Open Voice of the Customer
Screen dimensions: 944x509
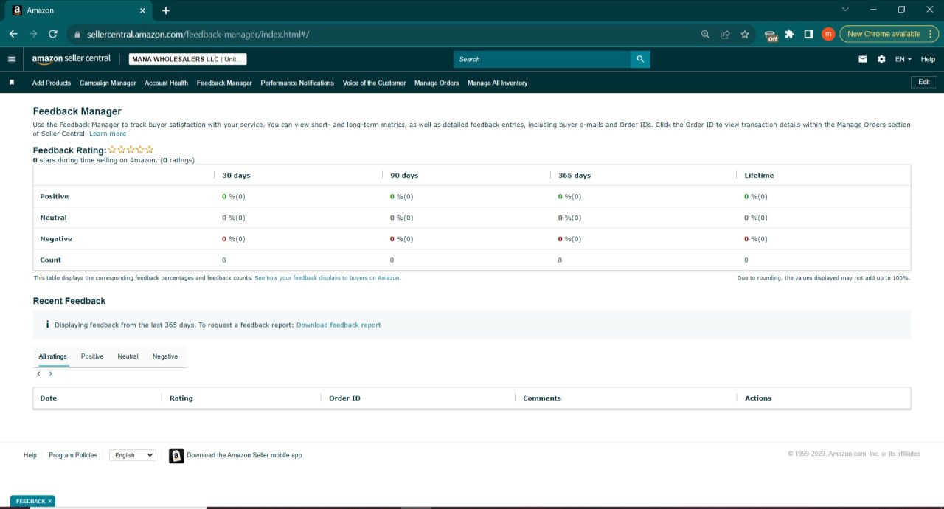pos(374,83)
